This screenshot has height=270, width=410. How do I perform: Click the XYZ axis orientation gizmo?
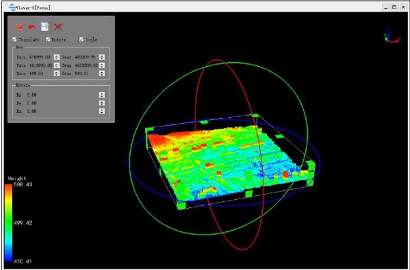tap(391, 36)
